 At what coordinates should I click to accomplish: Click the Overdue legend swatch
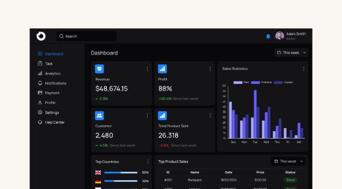tap(255, 82)
